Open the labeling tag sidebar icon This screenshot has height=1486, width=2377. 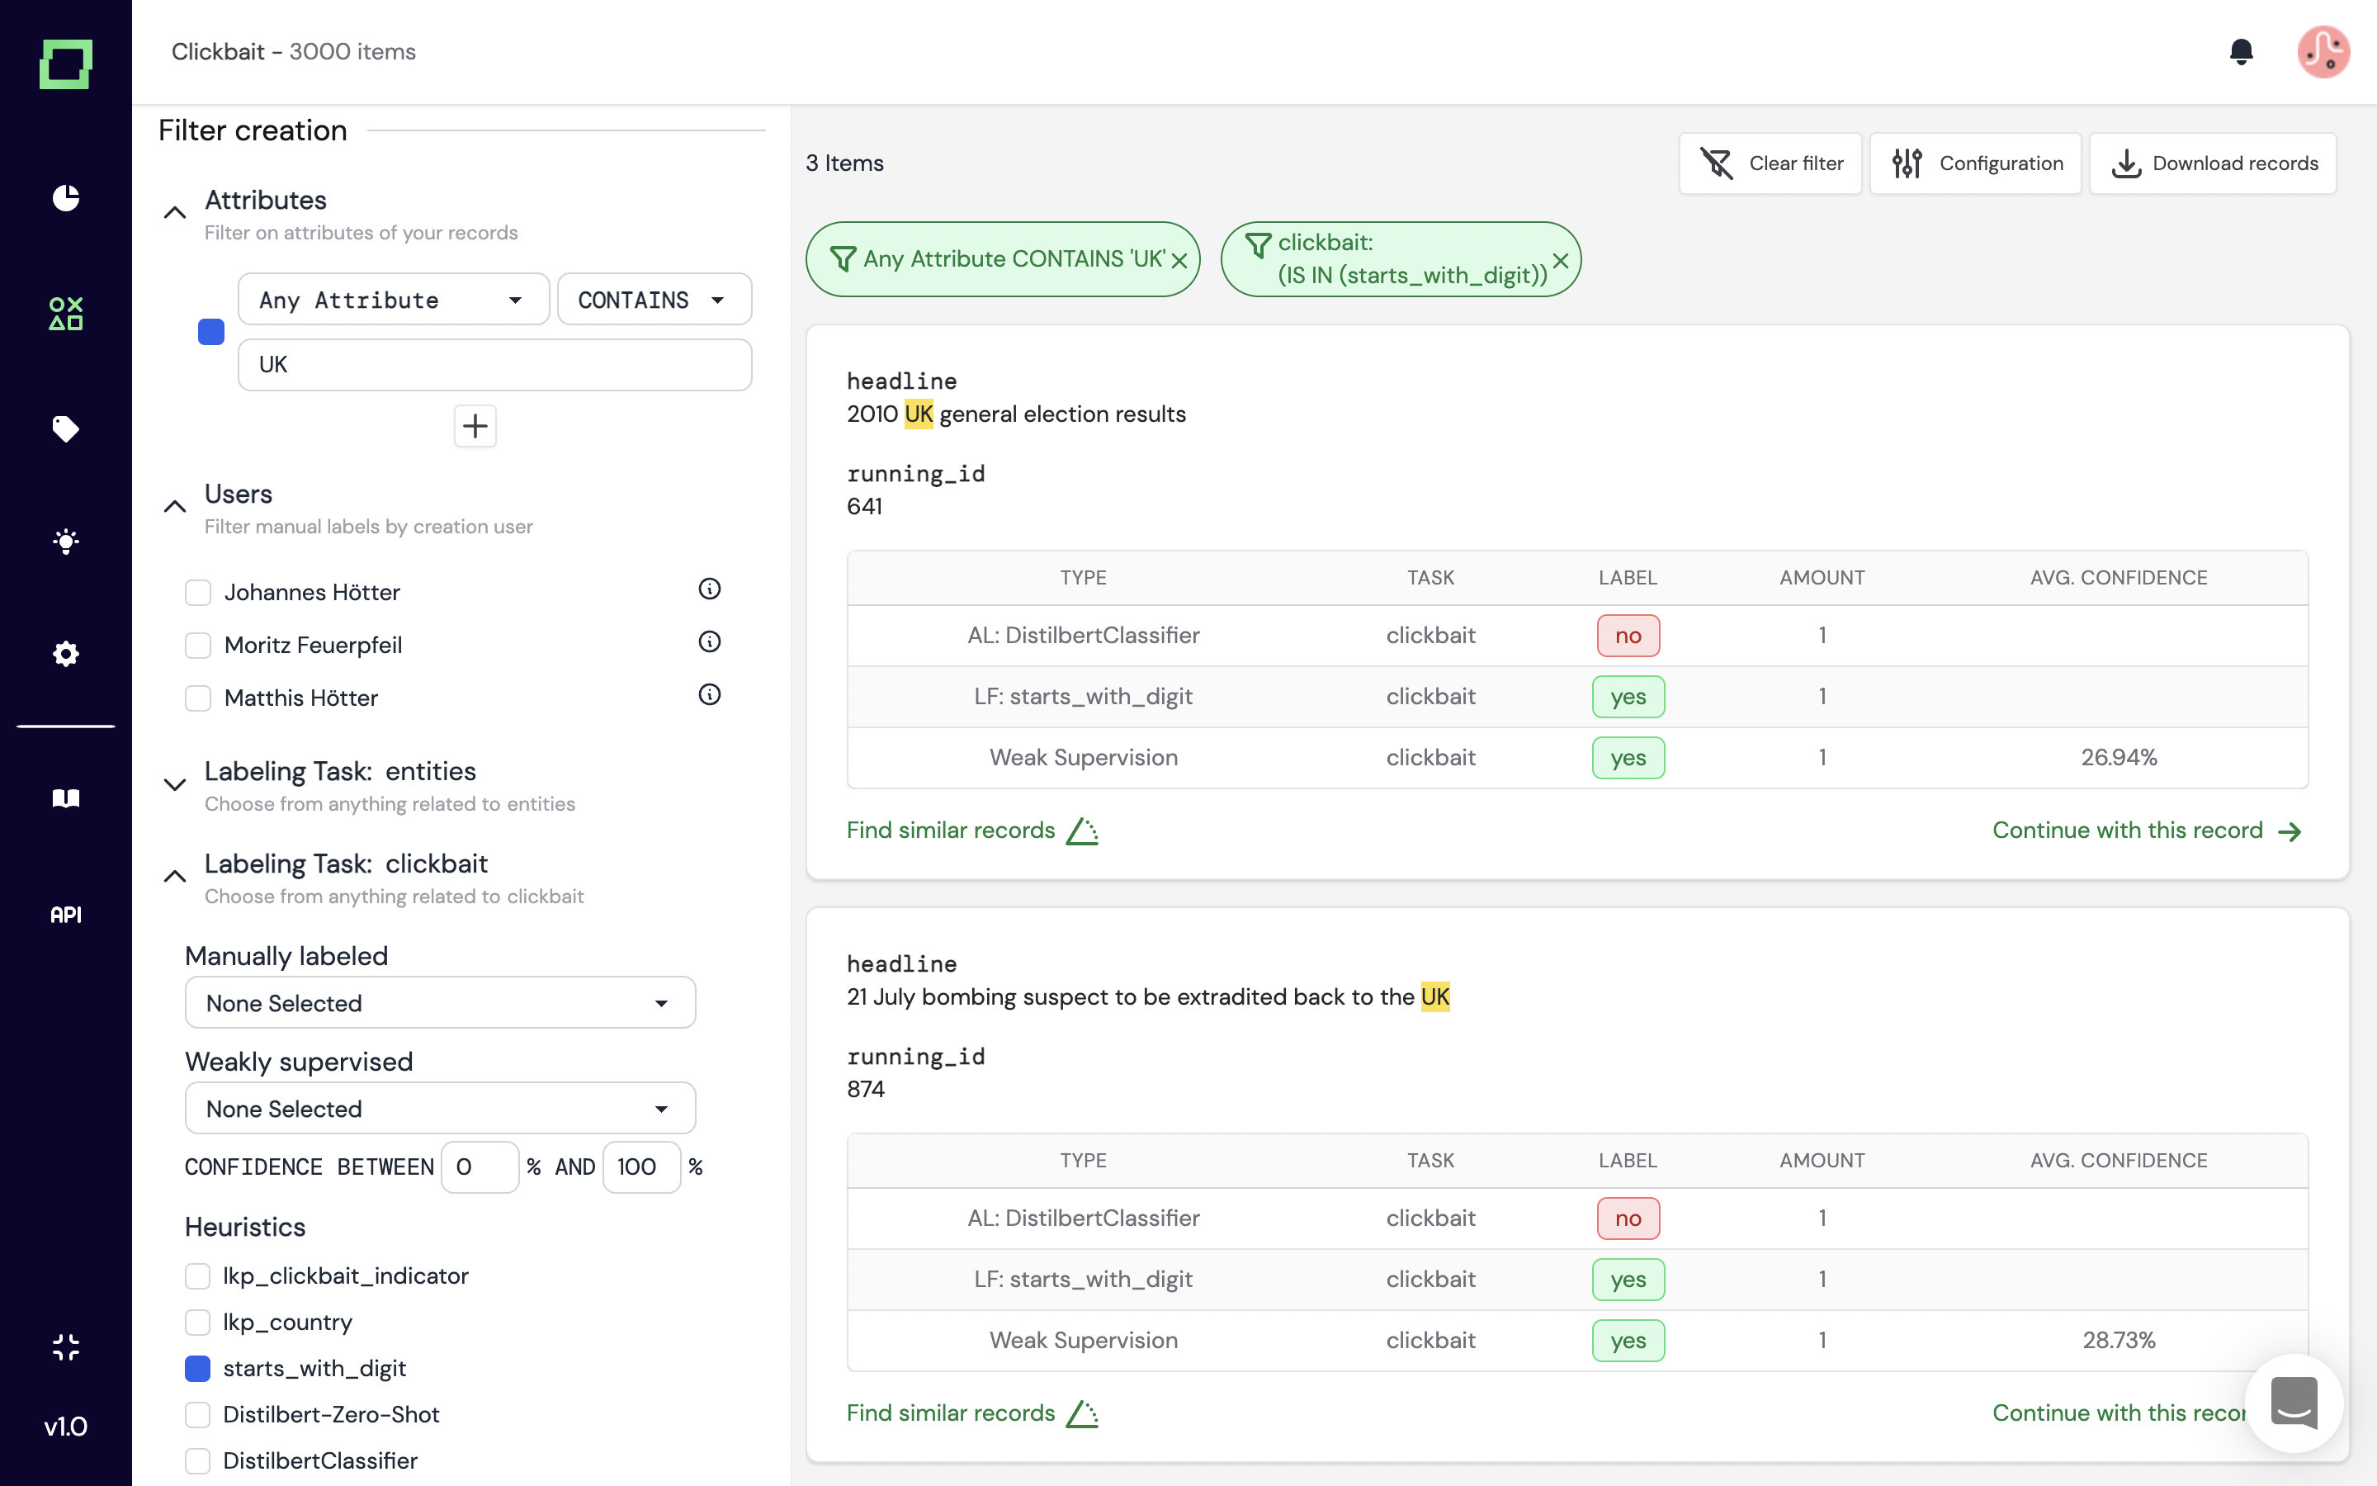pos(66,428)
